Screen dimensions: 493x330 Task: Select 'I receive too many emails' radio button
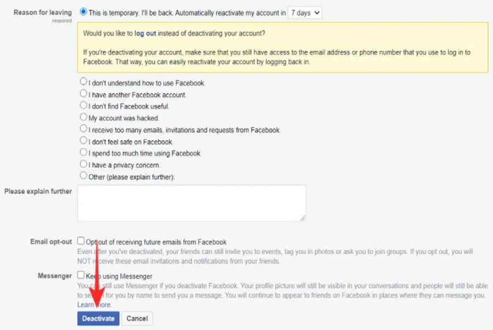click(x=83, y=129)
